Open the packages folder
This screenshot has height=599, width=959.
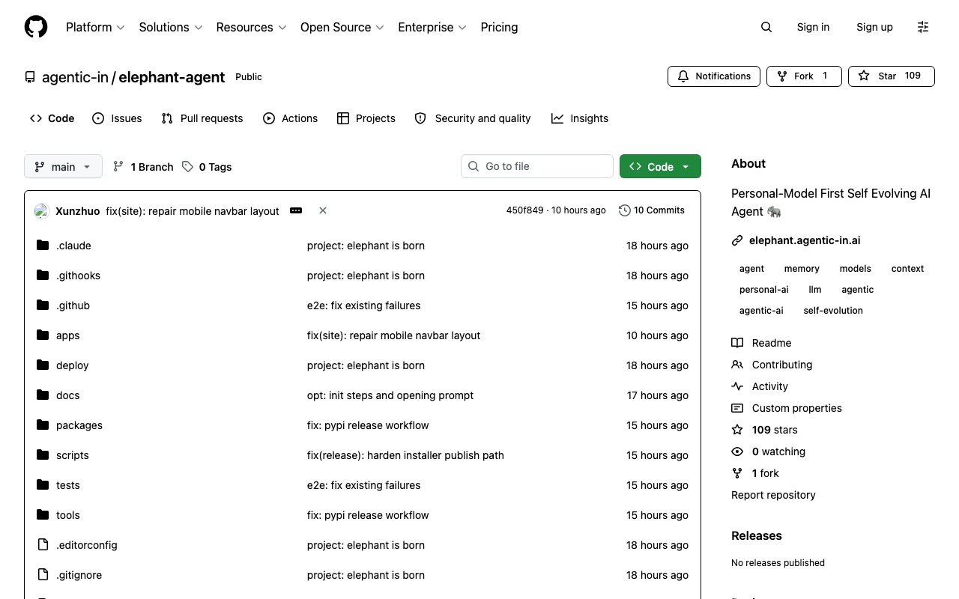pos(79,425)
